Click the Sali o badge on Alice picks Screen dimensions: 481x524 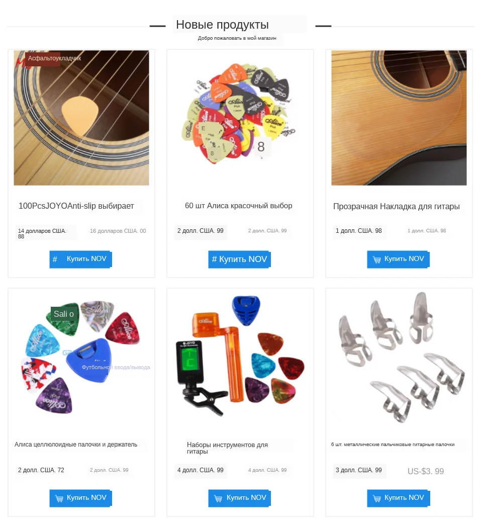[x=64, y=314]
